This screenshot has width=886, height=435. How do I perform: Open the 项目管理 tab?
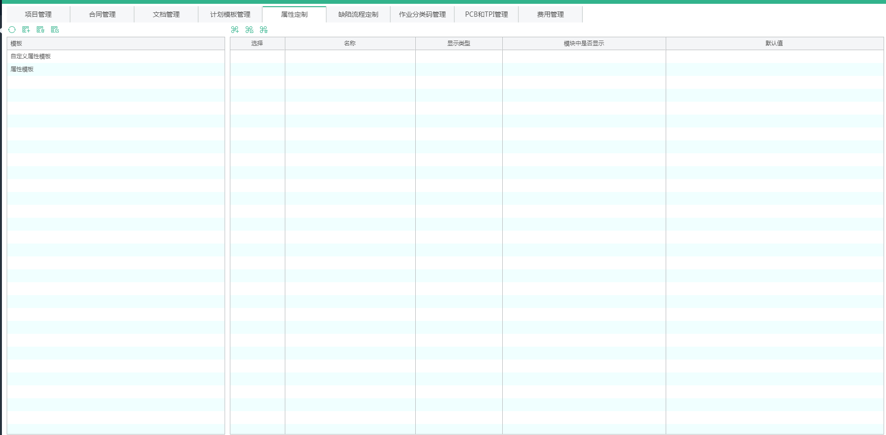click(38, 14)
